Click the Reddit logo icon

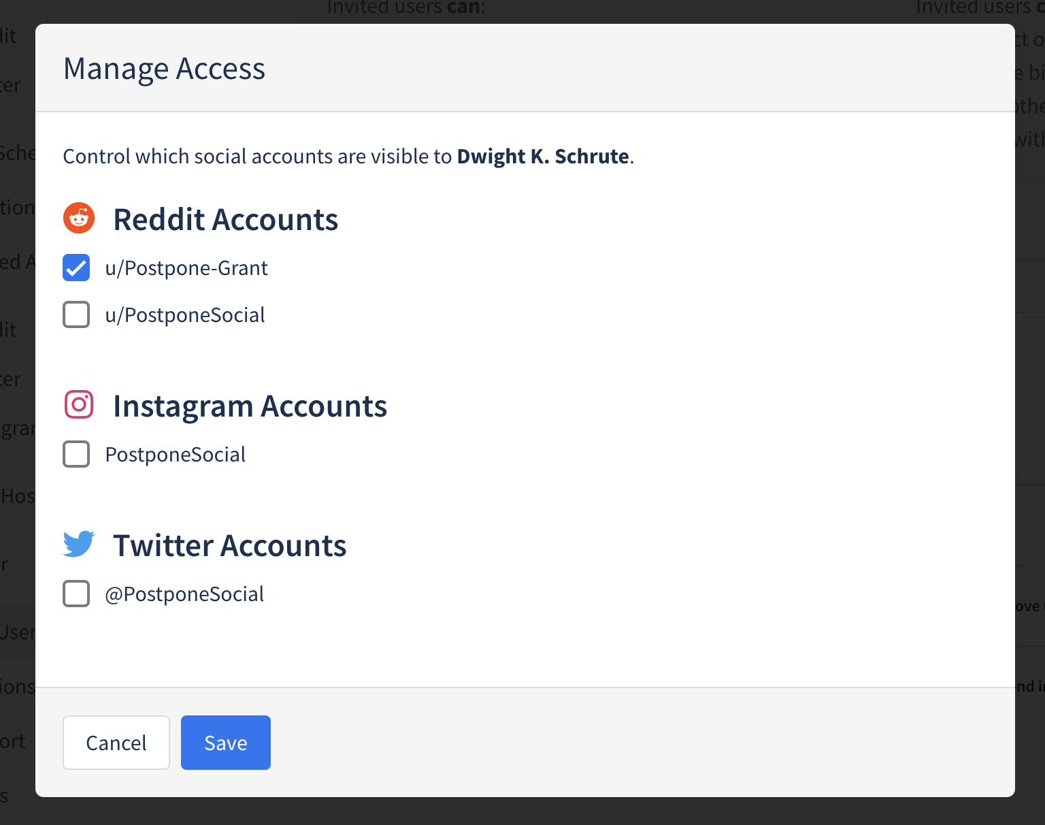(x=79, y=218)
